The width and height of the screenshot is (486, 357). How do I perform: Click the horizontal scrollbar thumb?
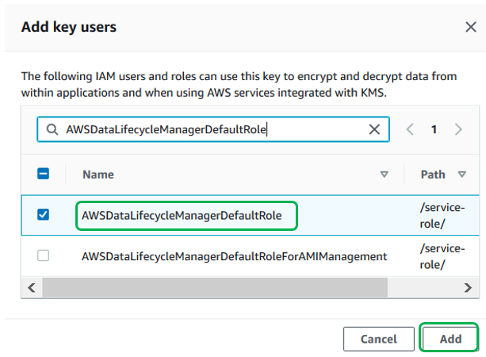215,288
